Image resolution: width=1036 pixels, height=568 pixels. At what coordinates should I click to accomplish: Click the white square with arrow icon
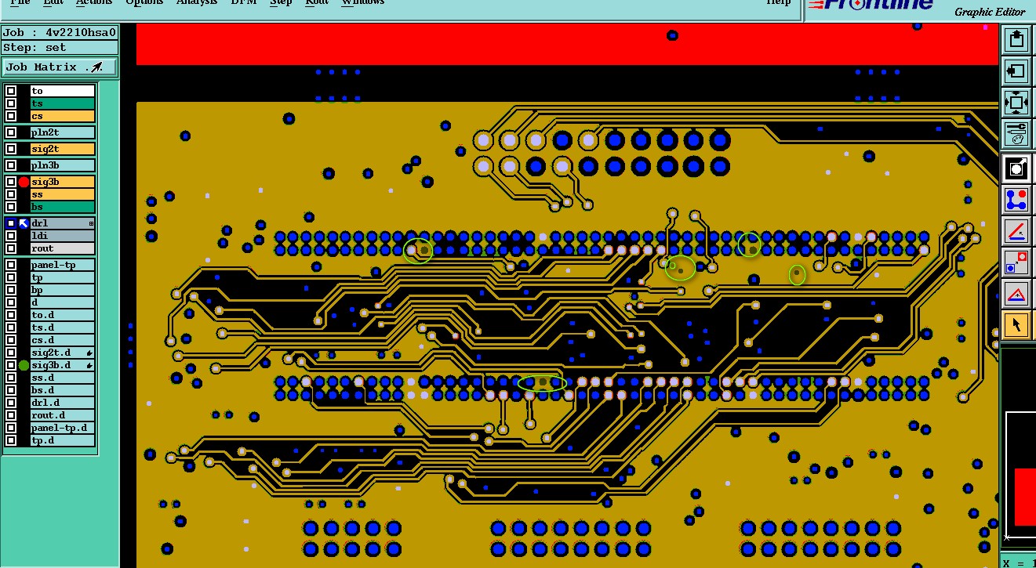click(x=1016, y=168)
